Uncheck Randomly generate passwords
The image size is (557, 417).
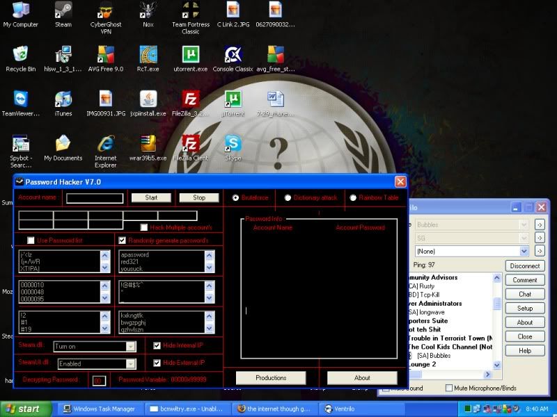[x=123, y=240]
